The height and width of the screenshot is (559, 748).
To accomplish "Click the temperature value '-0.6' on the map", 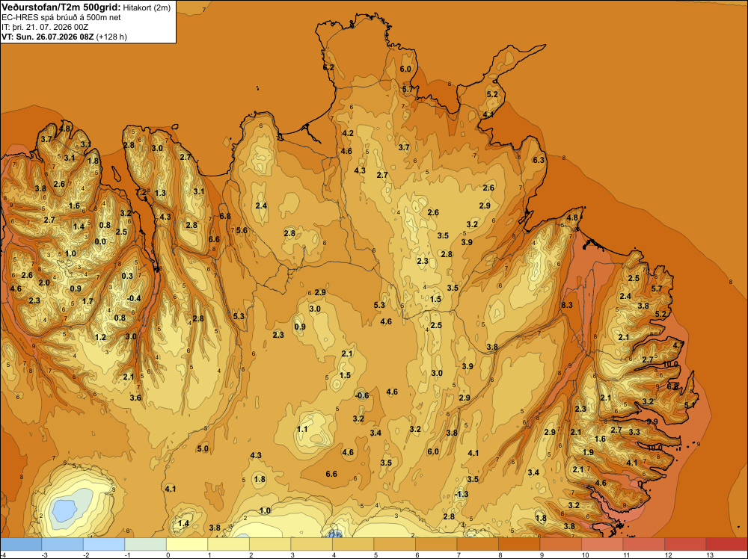I will pyautogui.click(x=362, y=395).
